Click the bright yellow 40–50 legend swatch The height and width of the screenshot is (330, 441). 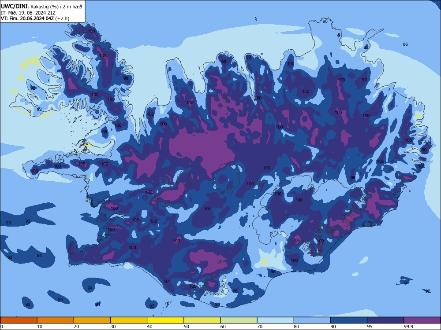pyautogui.click(x=165, y=320)
